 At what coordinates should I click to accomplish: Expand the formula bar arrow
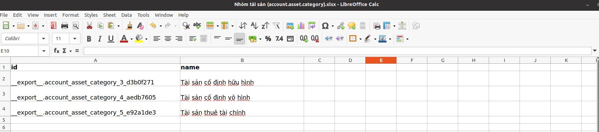[595, 51]
